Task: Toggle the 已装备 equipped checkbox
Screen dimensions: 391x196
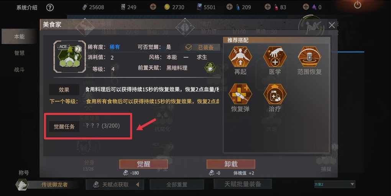Action: pos(189,47)
